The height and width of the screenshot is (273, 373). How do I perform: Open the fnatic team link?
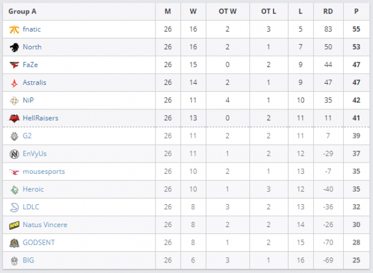click(x=32, y=29)
